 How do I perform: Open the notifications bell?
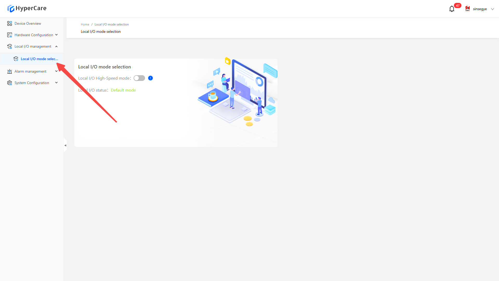click(452, 9)
